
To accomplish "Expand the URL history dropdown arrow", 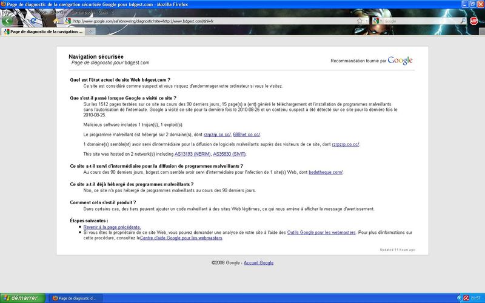I will coord(367,21).
